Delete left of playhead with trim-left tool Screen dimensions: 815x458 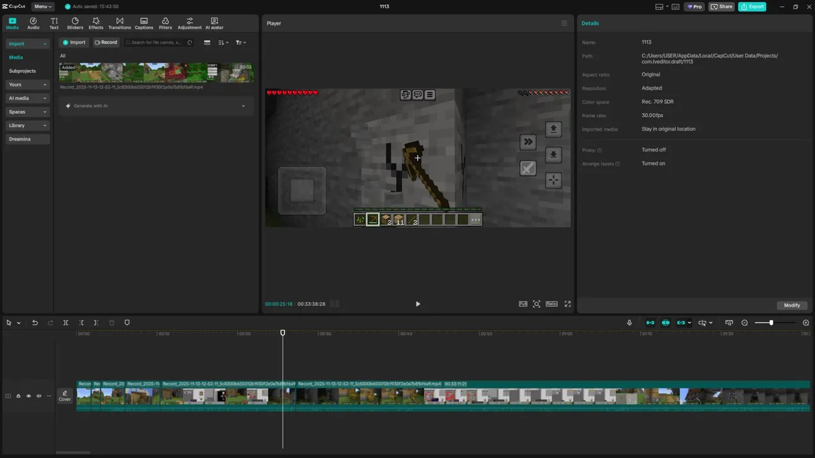(x=81, y=323)
